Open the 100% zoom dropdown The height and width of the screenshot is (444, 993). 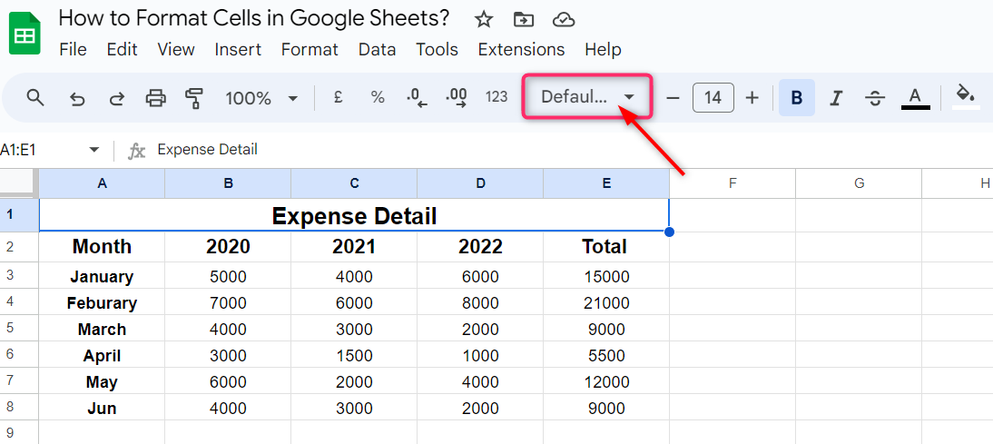[x=261, y=98]
